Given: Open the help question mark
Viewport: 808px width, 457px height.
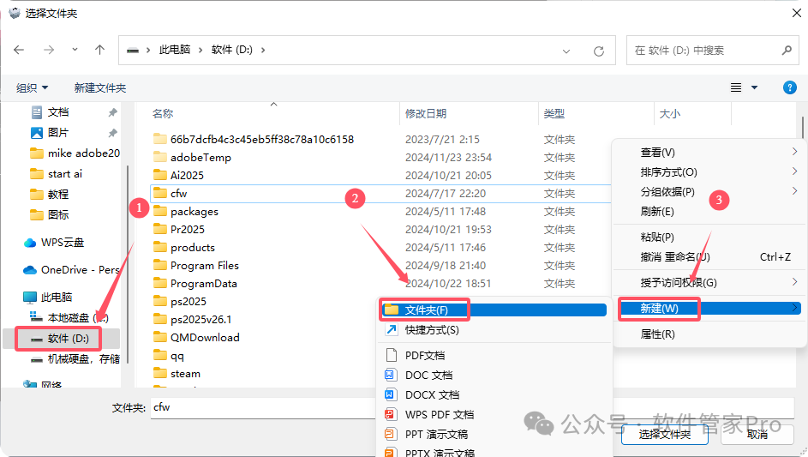Looking at the screenshot, I should [x=789, y=87].
